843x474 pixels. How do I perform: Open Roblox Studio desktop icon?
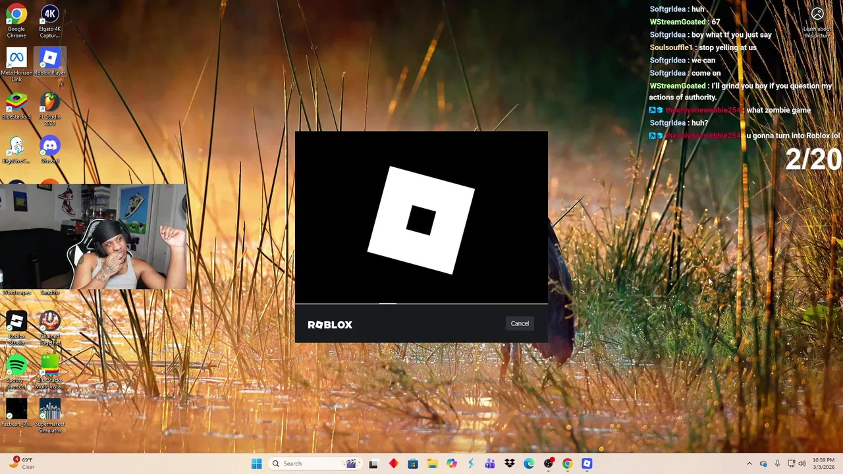[x=16, y=329]
